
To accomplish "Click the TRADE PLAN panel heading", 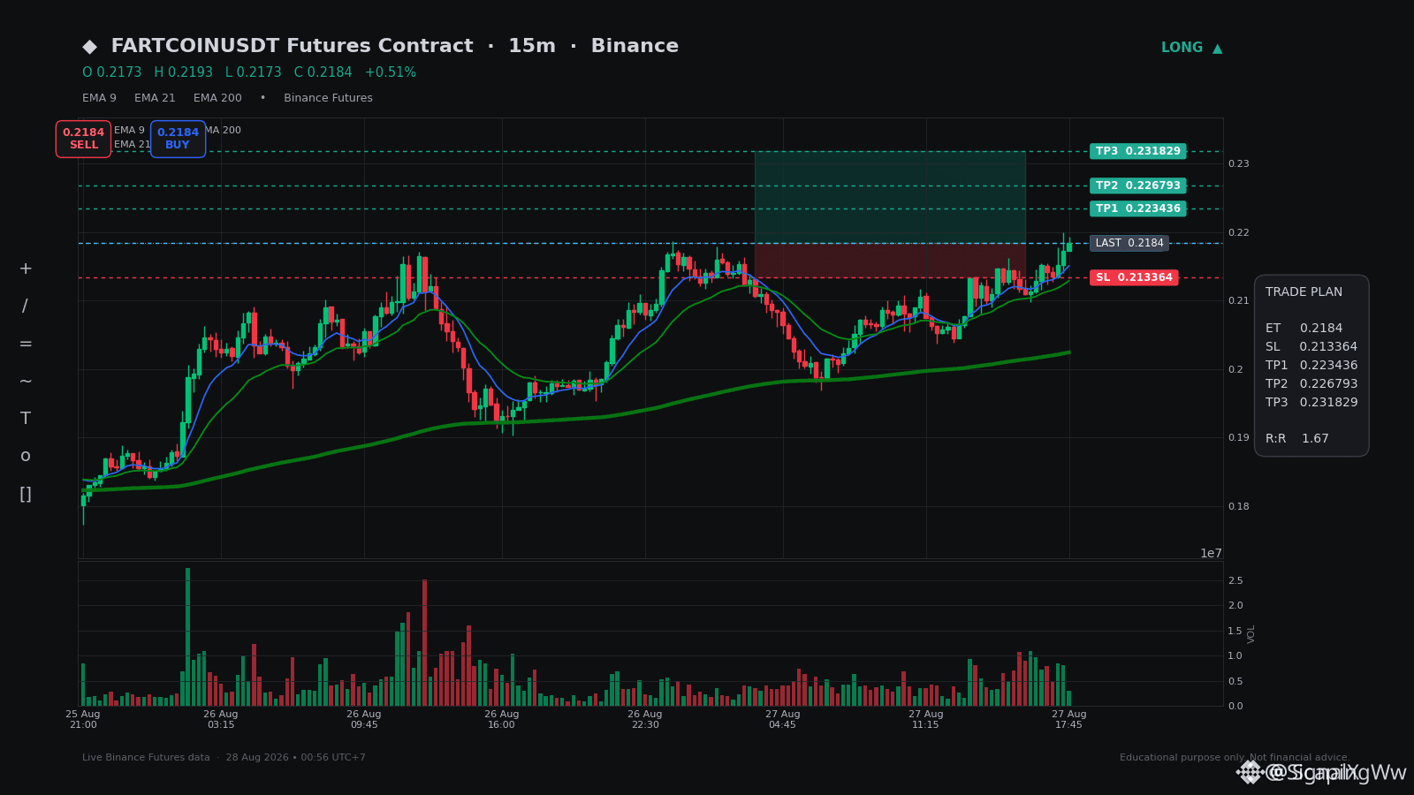I will [1304, 292].
